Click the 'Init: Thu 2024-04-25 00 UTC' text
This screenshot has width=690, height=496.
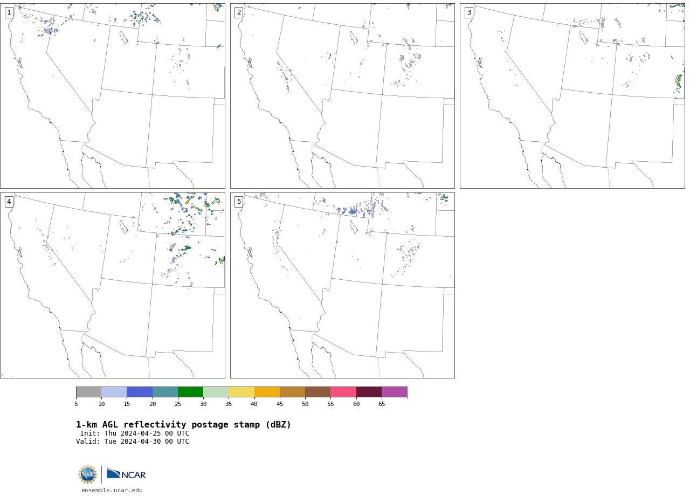135,433
